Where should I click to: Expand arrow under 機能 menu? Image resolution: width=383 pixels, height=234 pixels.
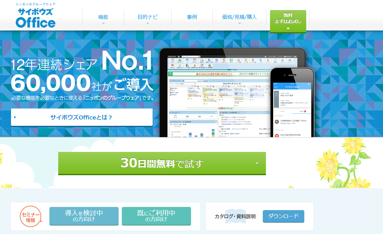(103, 24)
